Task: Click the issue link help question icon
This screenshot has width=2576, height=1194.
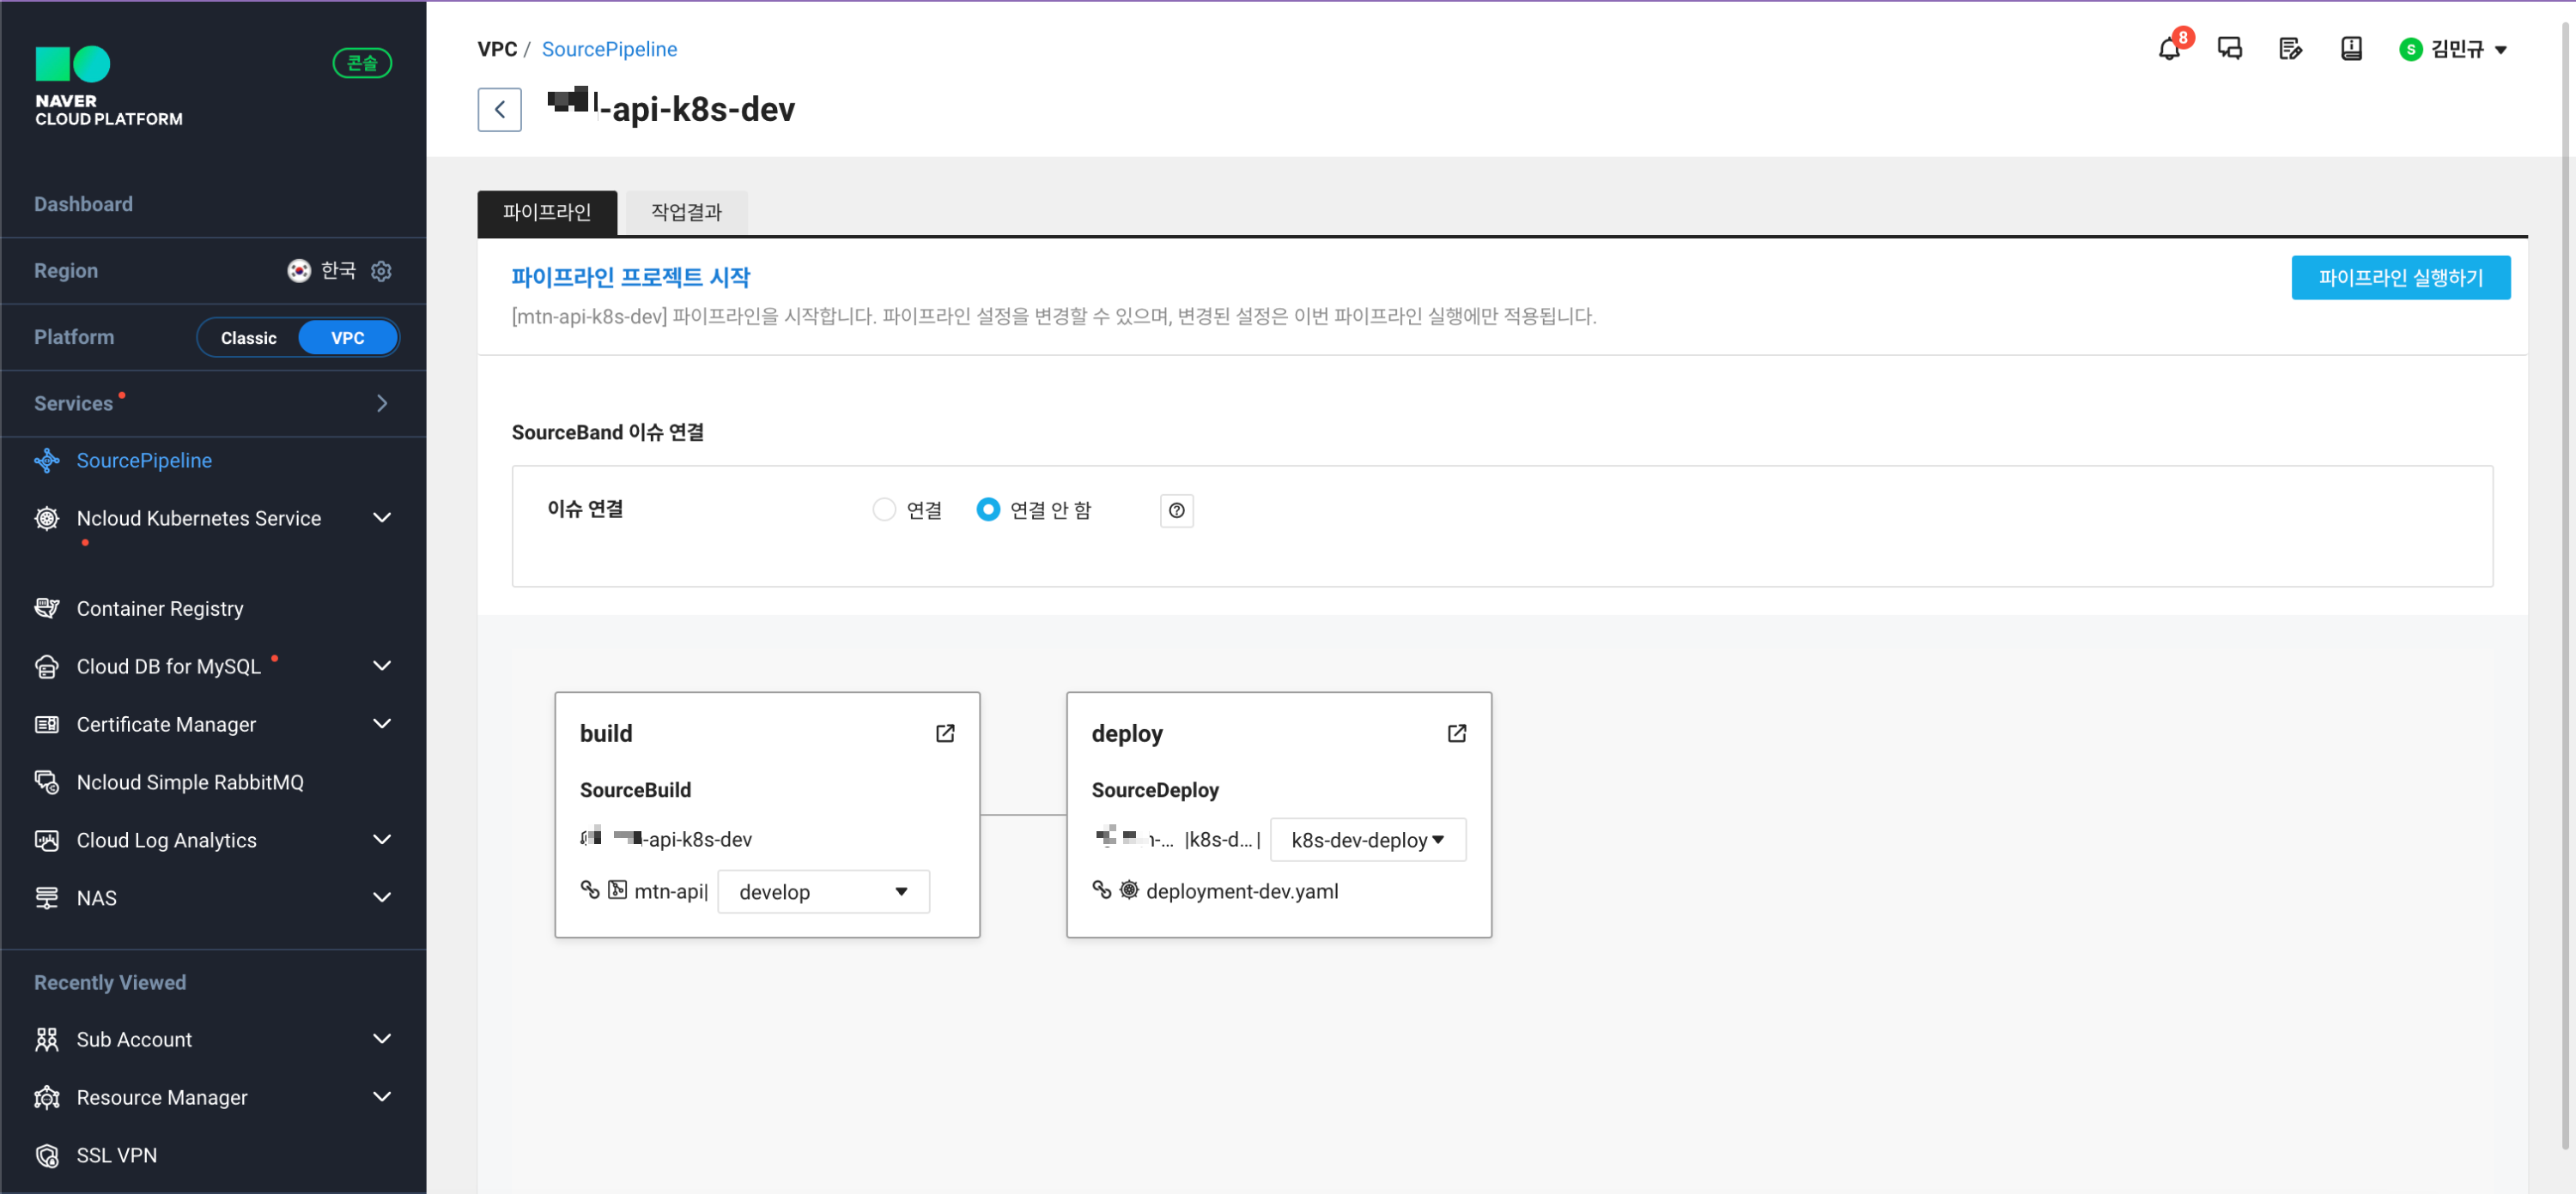Action: pyautogui.click(x=1176, y=510)
